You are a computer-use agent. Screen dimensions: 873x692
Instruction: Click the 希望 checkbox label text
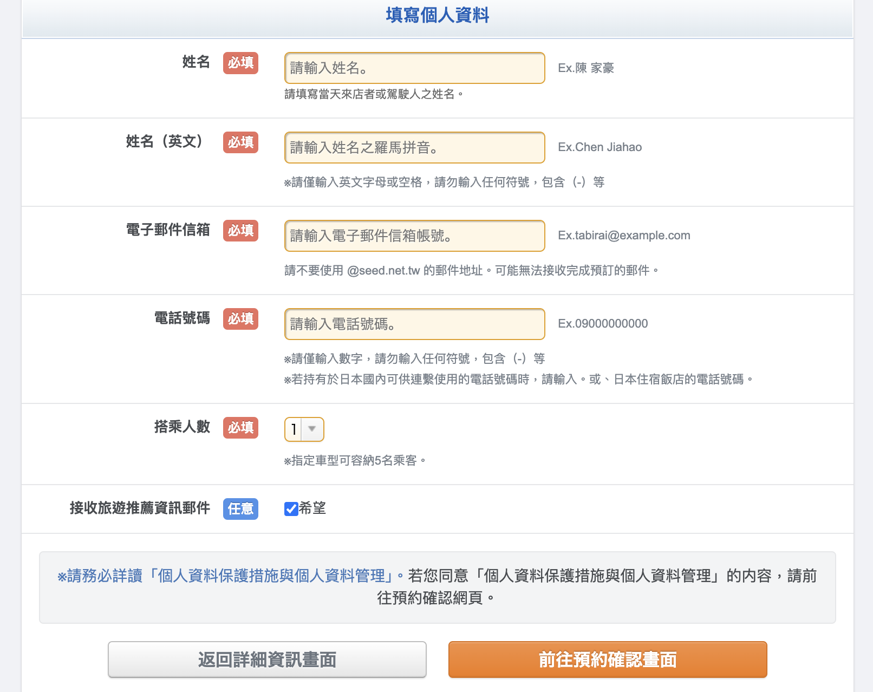[312, 508]
